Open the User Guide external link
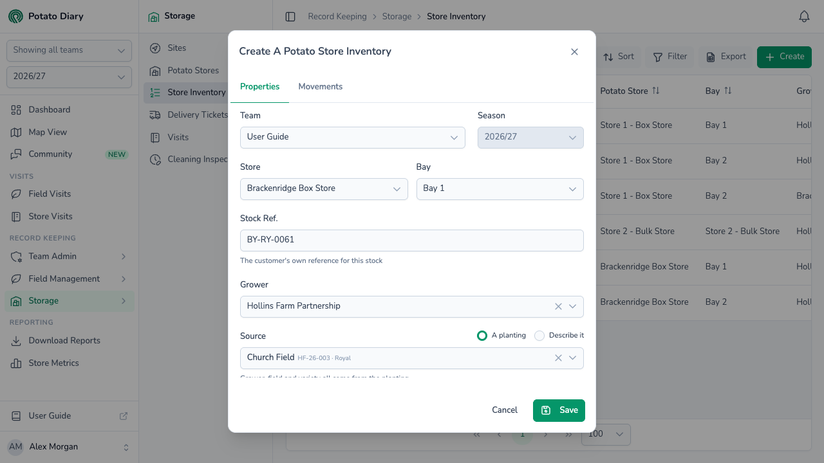Viewport: 824px width, 463px height. (70, 416)
